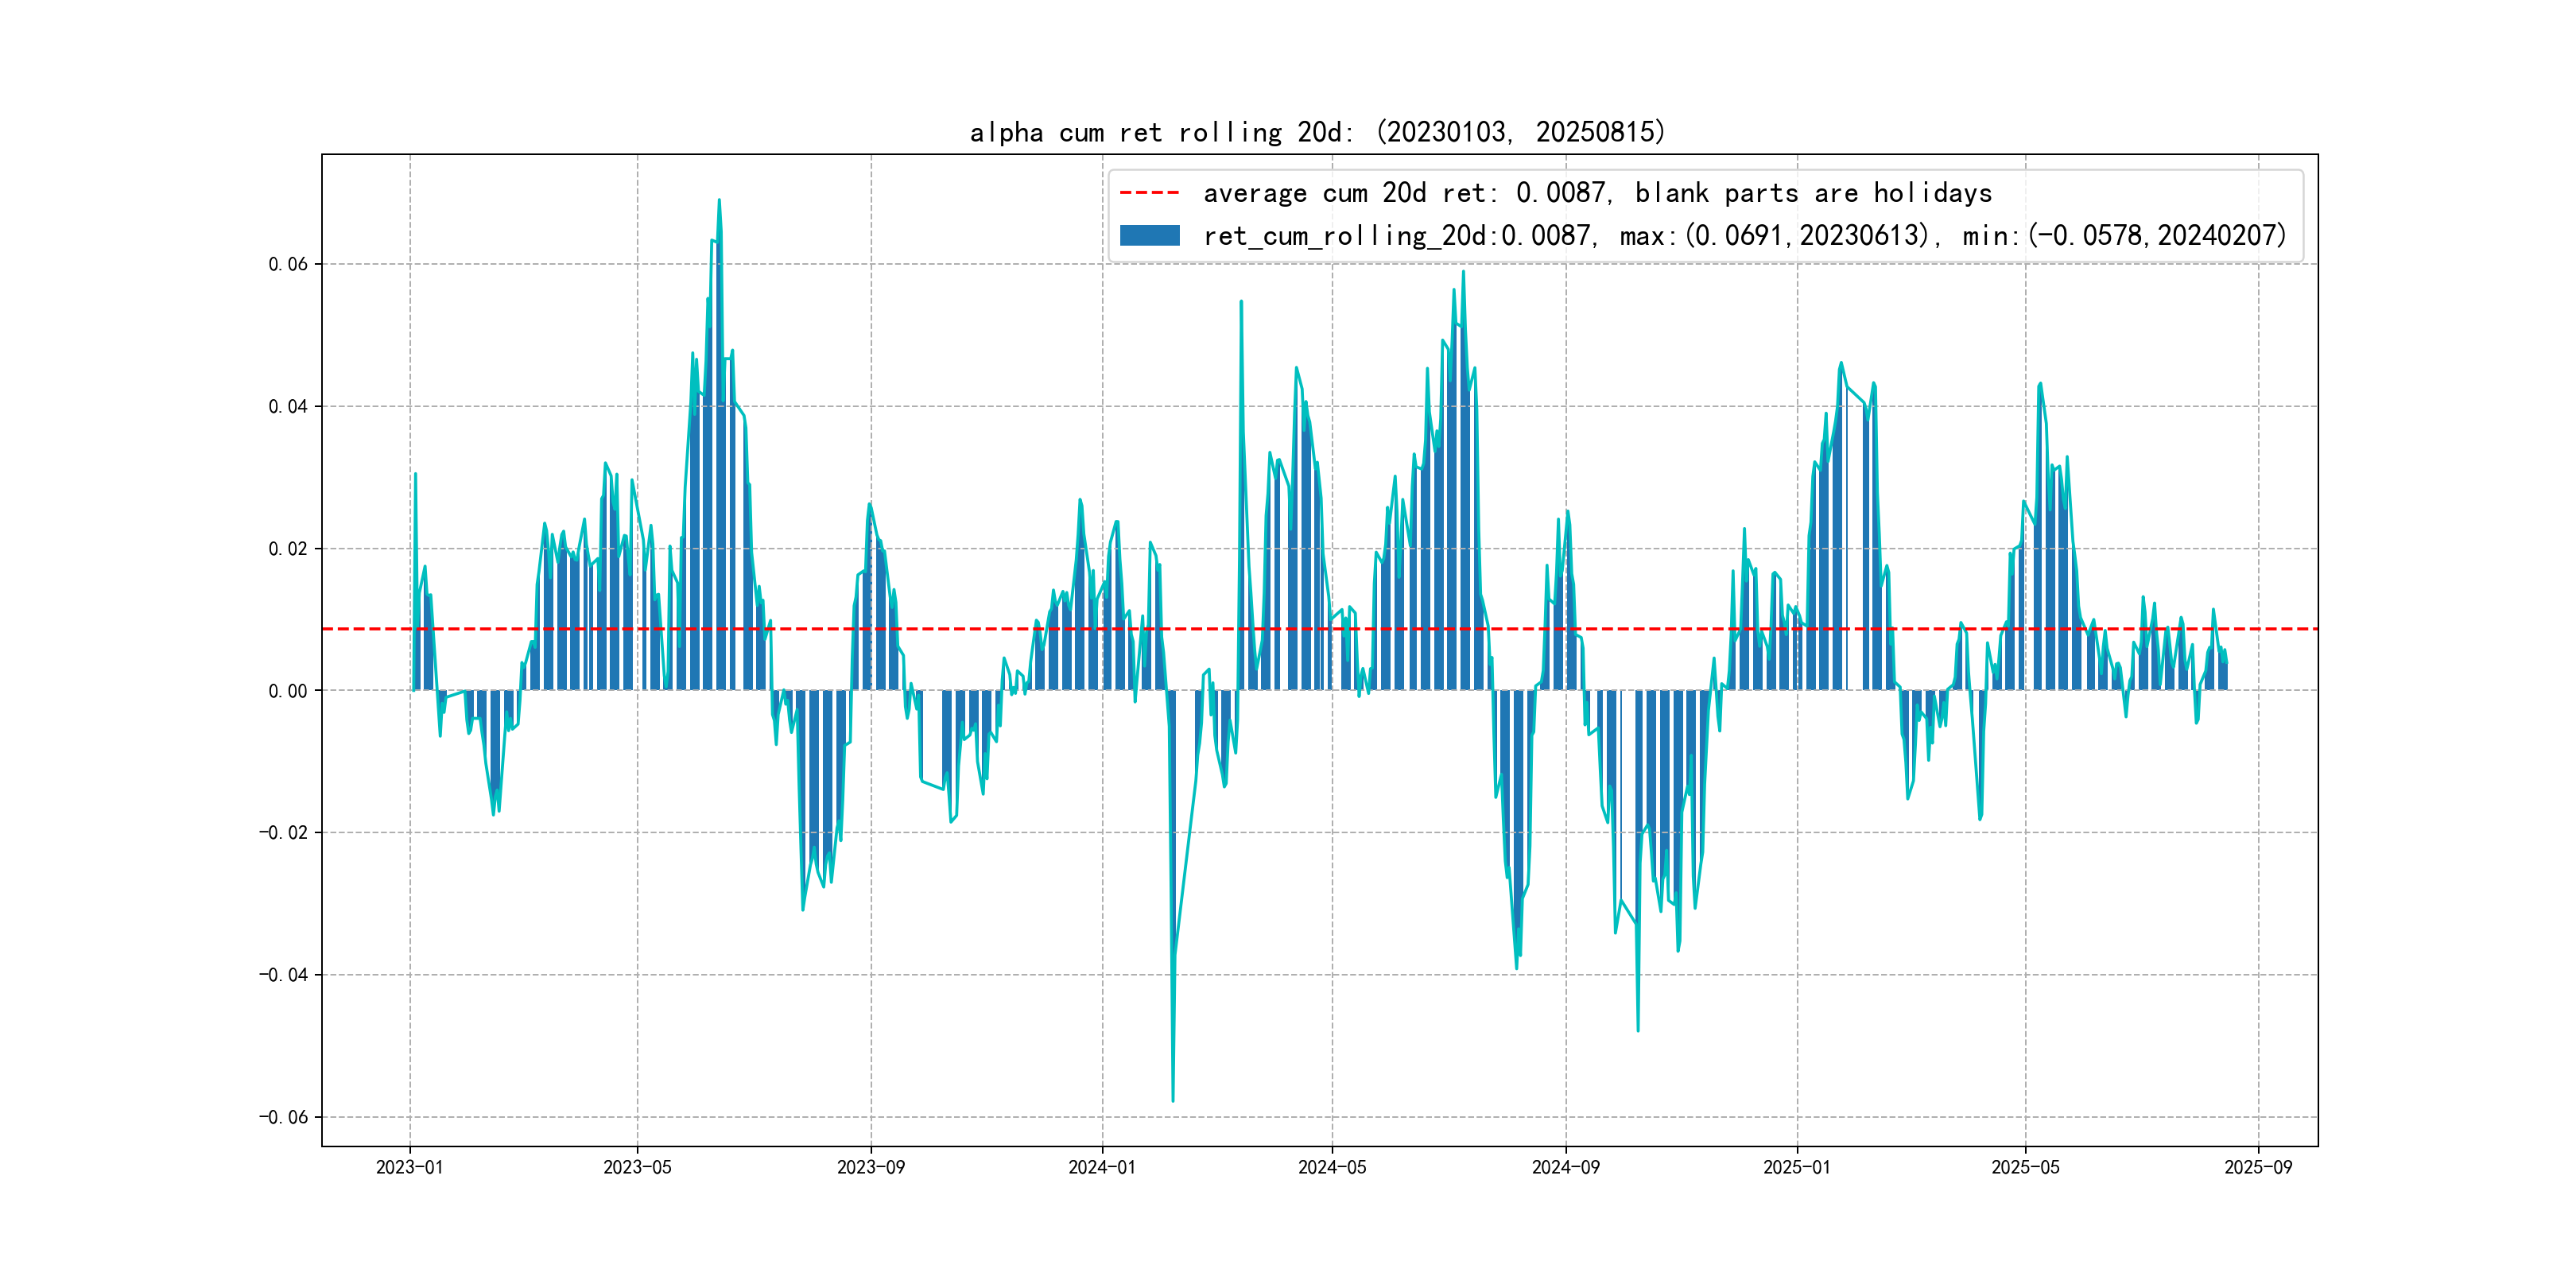The width and height of the screenshot is (2576, 1288).
Task: Click the 0.06 y-axis tick label
Action: click(288, 264)
